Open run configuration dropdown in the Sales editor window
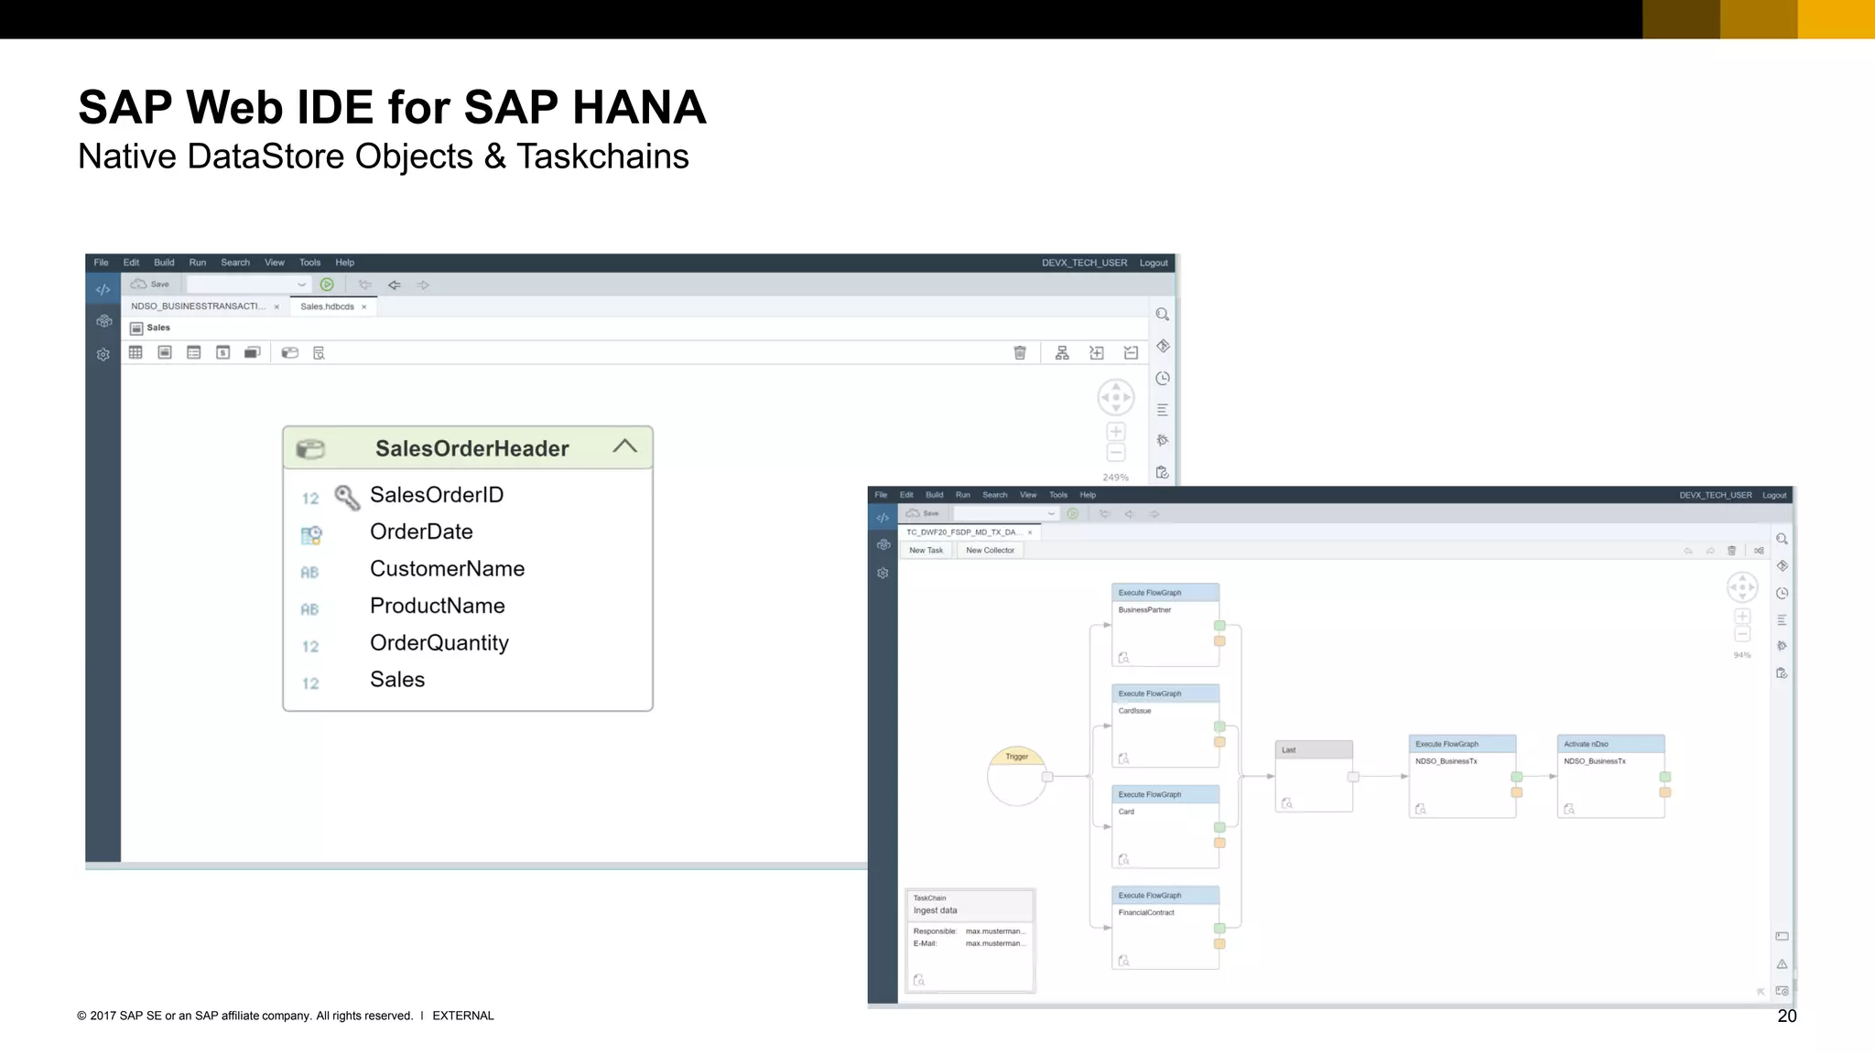The image size is (1875, 1054). (x=248, y=285)
